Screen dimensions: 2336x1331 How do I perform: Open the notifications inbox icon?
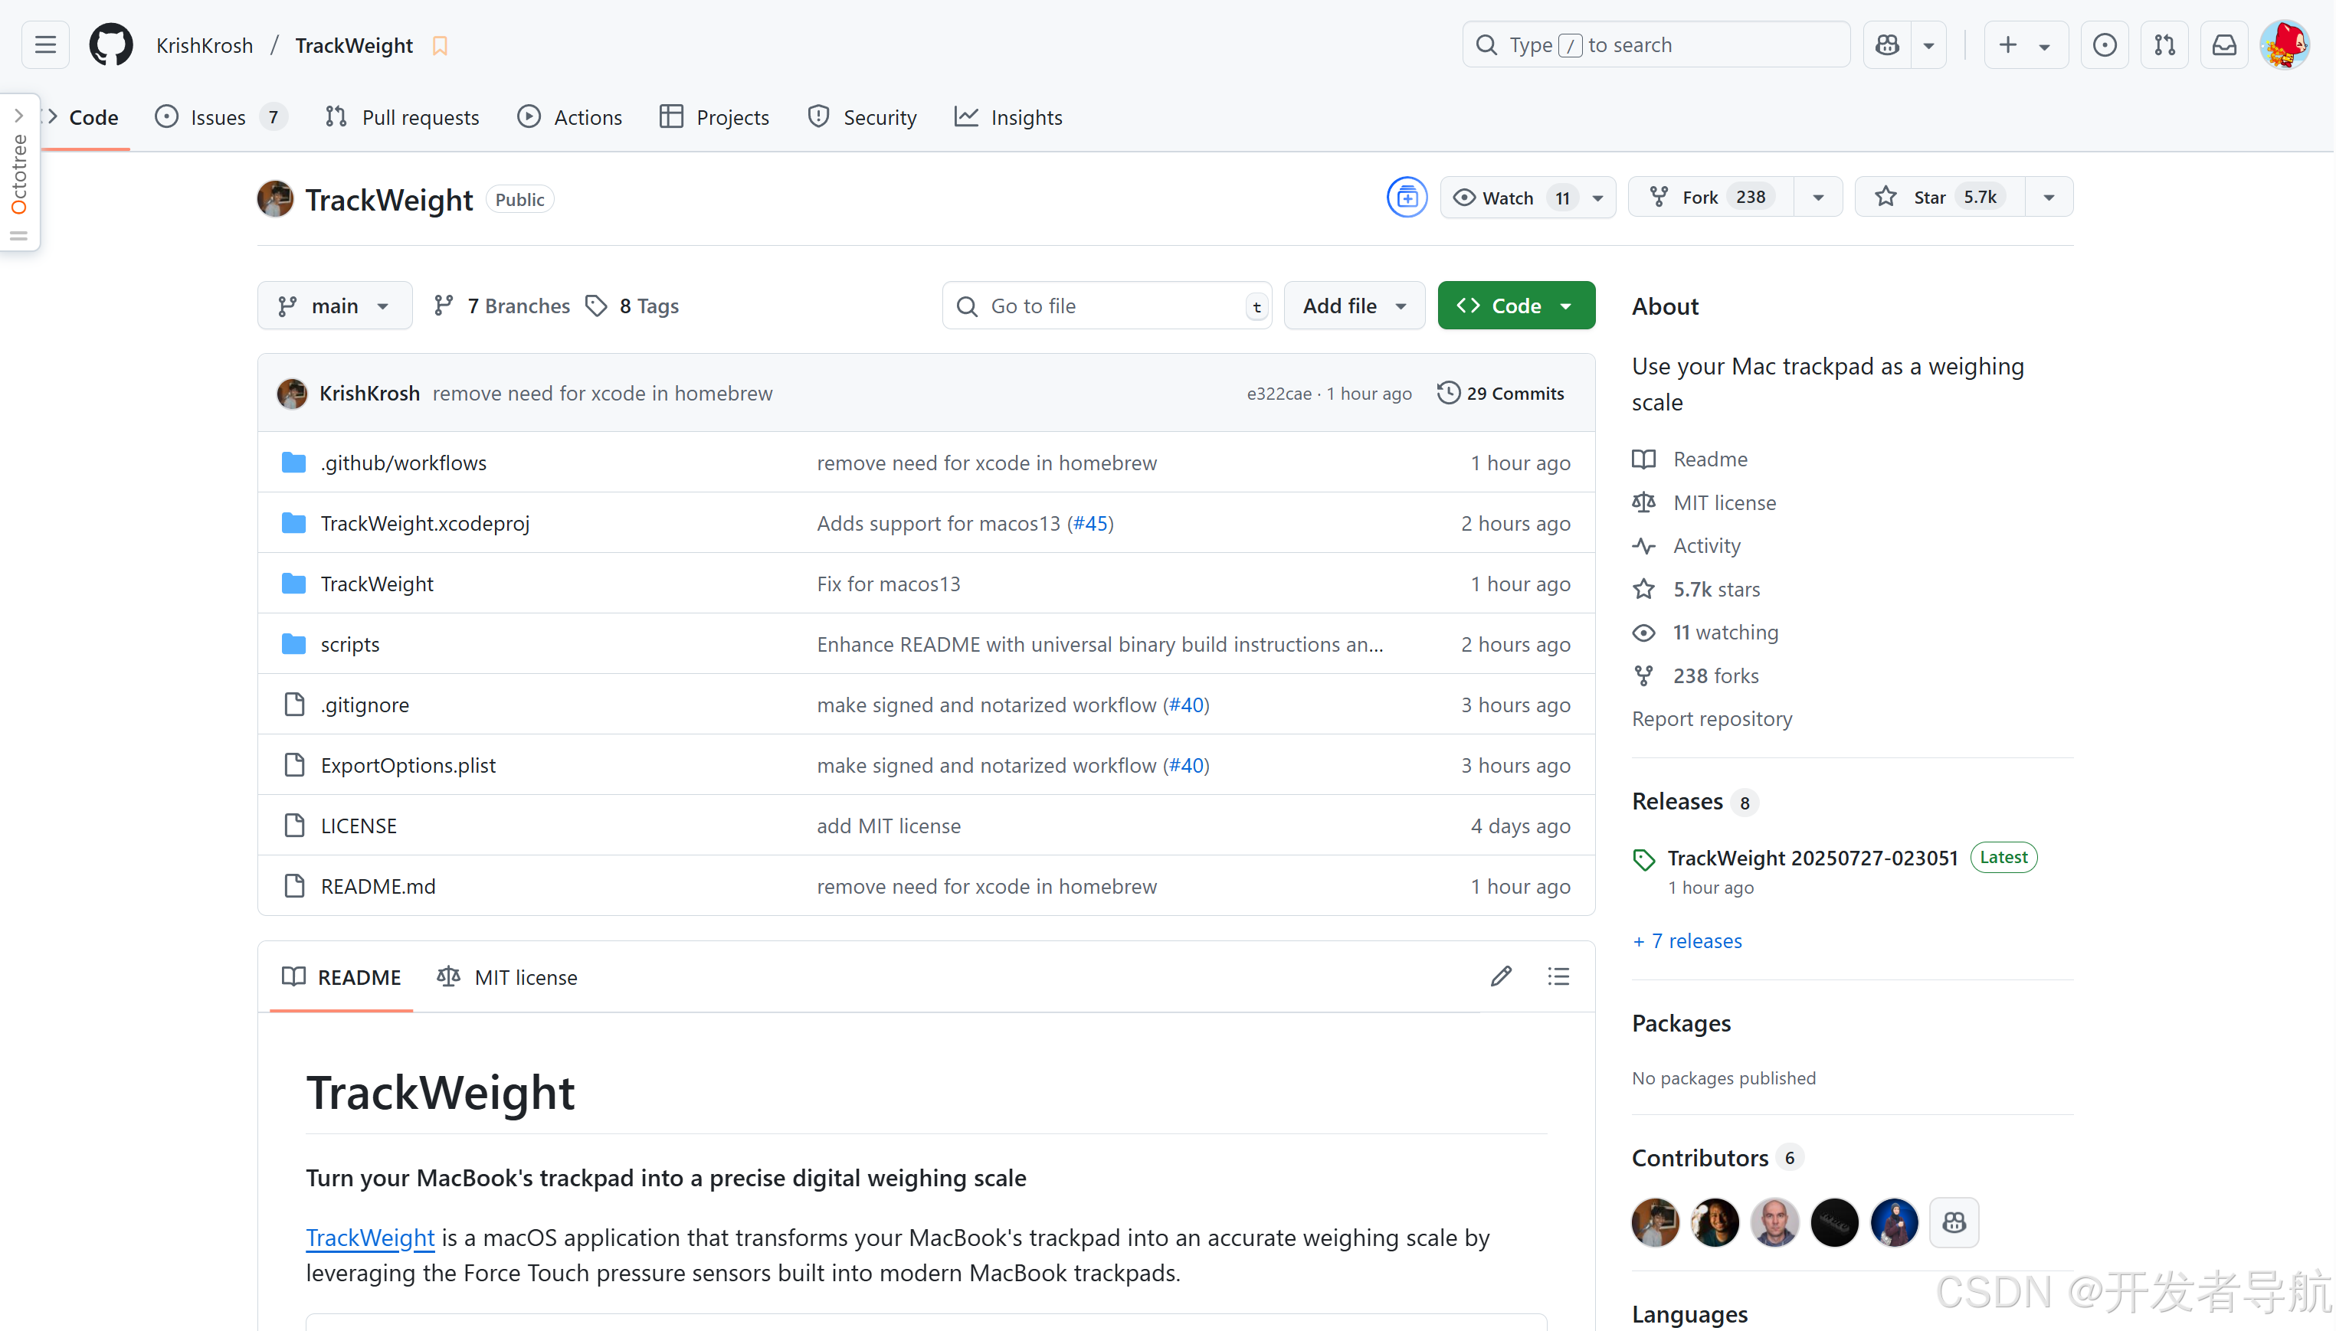2223,44
